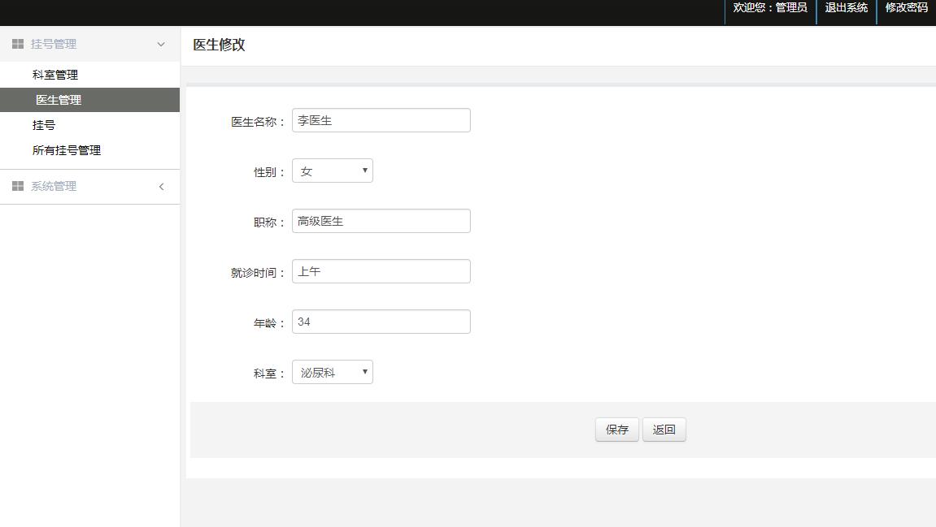
Task: Click the 挂号管理 section header
Action: pos(89,44)
